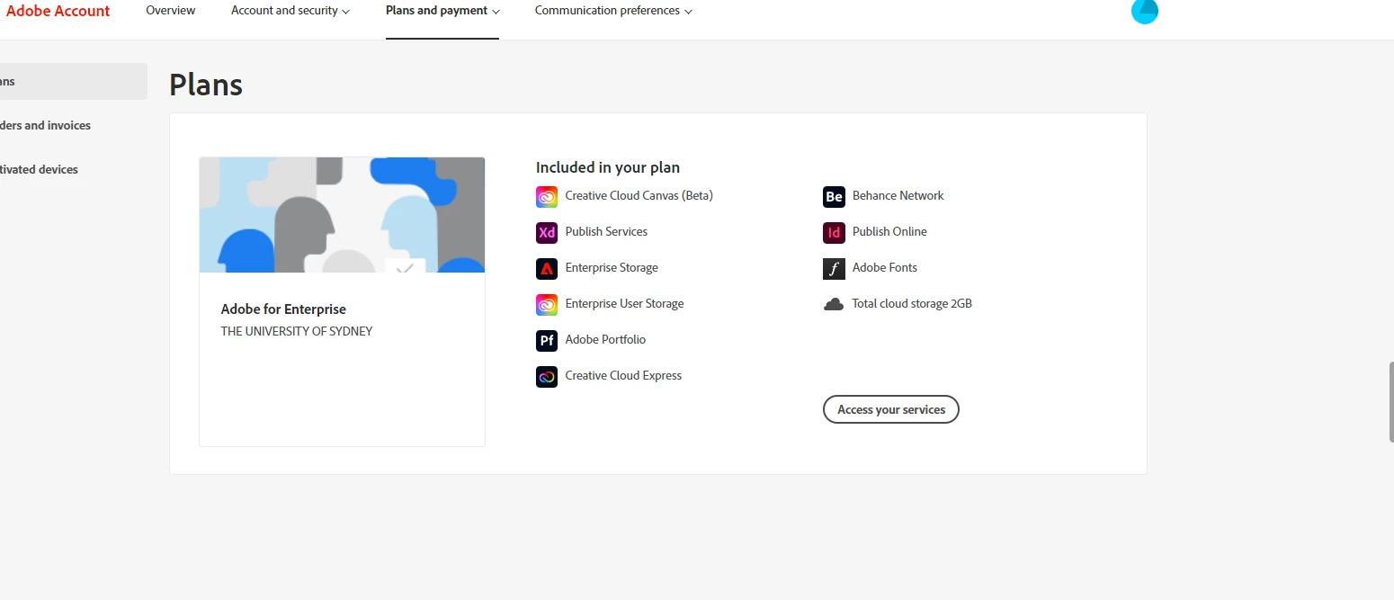Click the Id Publish Online icon

tap(834, 232)
